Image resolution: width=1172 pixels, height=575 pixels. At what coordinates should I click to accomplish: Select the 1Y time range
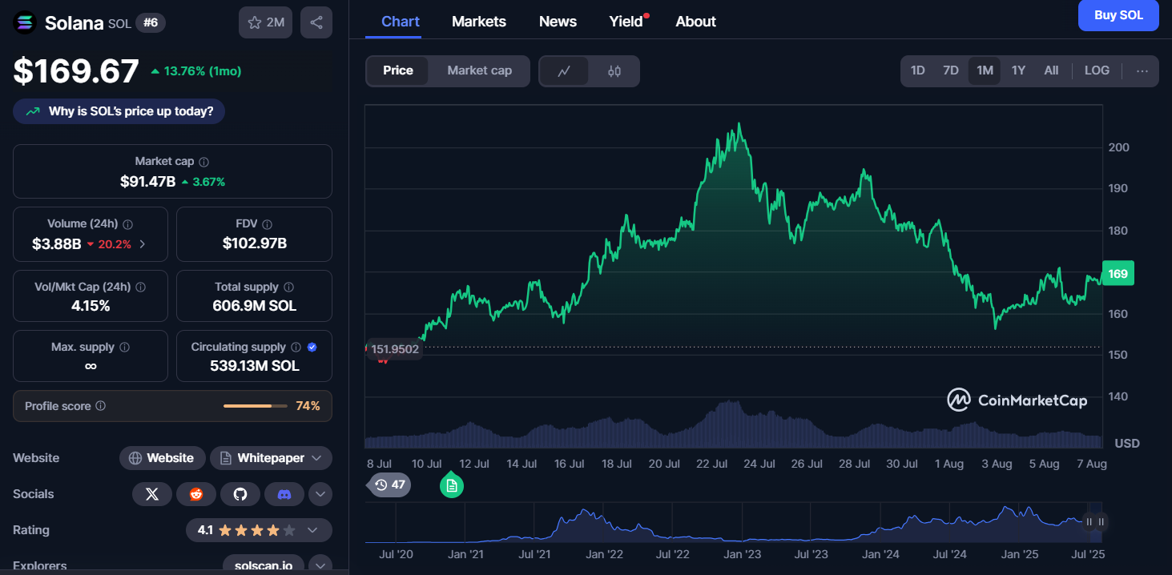1018,70
